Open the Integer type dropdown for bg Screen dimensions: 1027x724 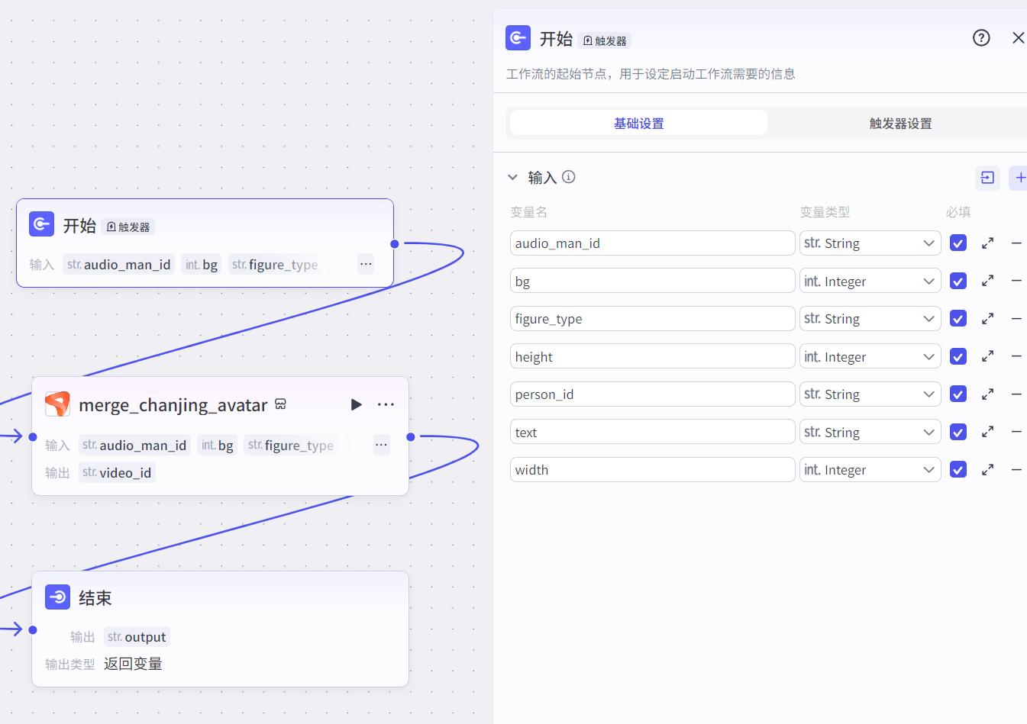(870, 282)
